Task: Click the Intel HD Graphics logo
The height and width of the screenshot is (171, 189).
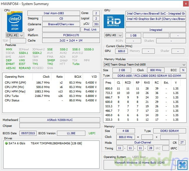Action: tap(114, 21)
